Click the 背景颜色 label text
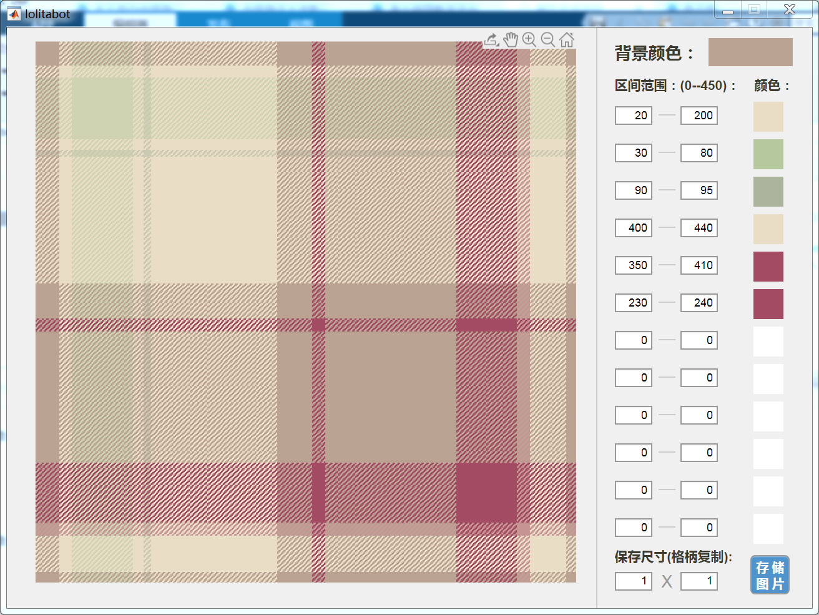The image size is (819, 615). coord(654,53)
